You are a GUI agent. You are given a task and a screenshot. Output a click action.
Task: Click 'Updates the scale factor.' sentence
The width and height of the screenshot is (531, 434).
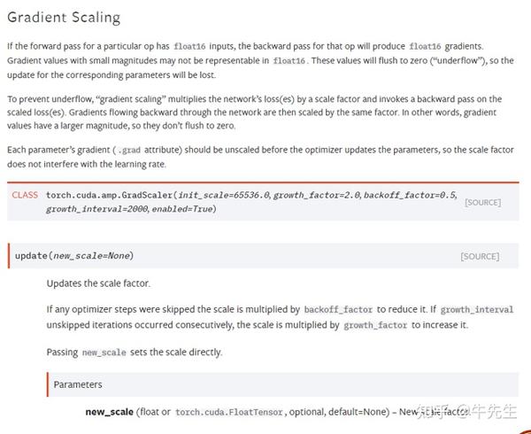98,283
